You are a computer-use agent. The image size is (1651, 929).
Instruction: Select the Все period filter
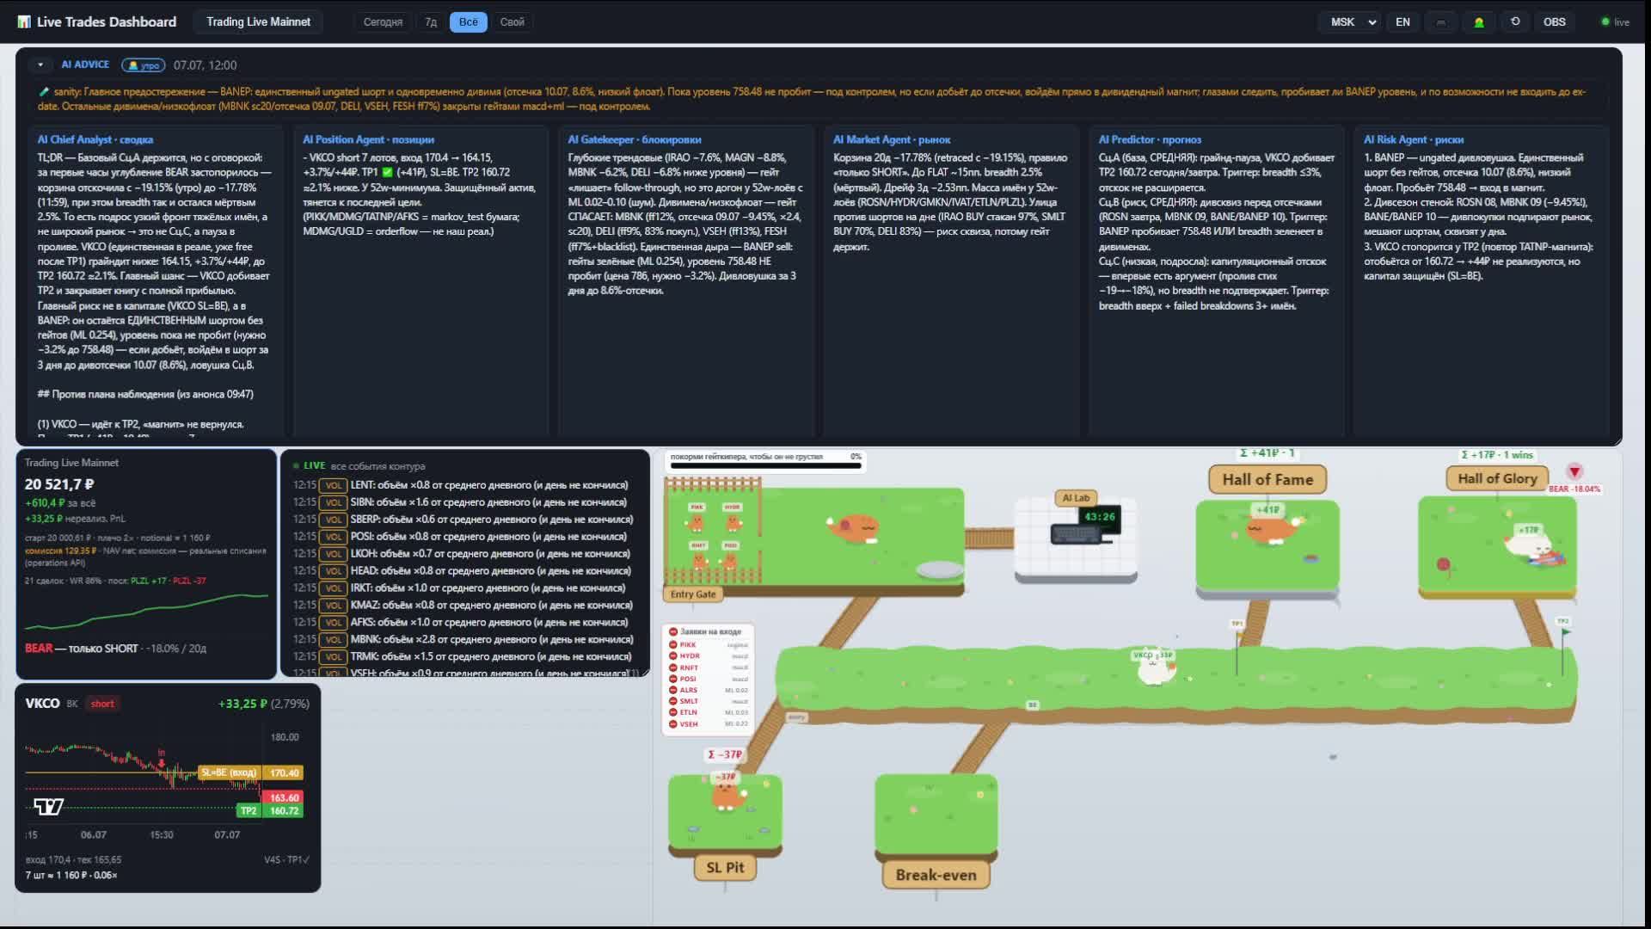pos(468,22)
